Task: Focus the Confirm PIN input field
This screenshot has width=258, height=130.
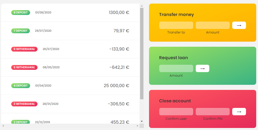Action: tap(213, 112)
